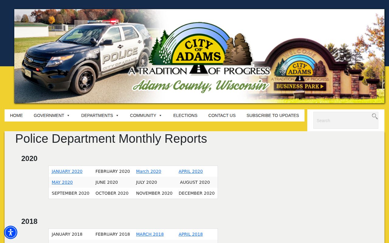Select the NOVEMBER 2020 cell text
This screenshot has width=389, height=243.
[154, 193]
